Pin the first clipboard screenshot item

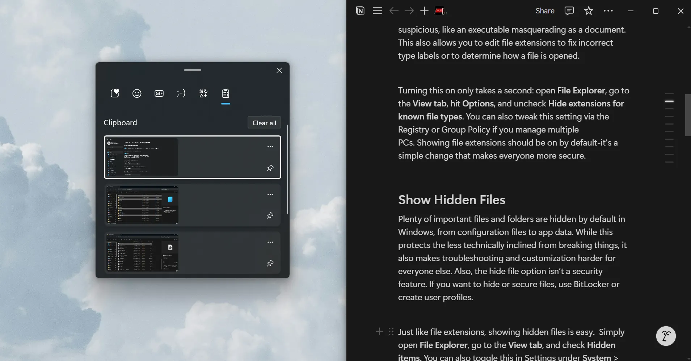tap(270, 168)
